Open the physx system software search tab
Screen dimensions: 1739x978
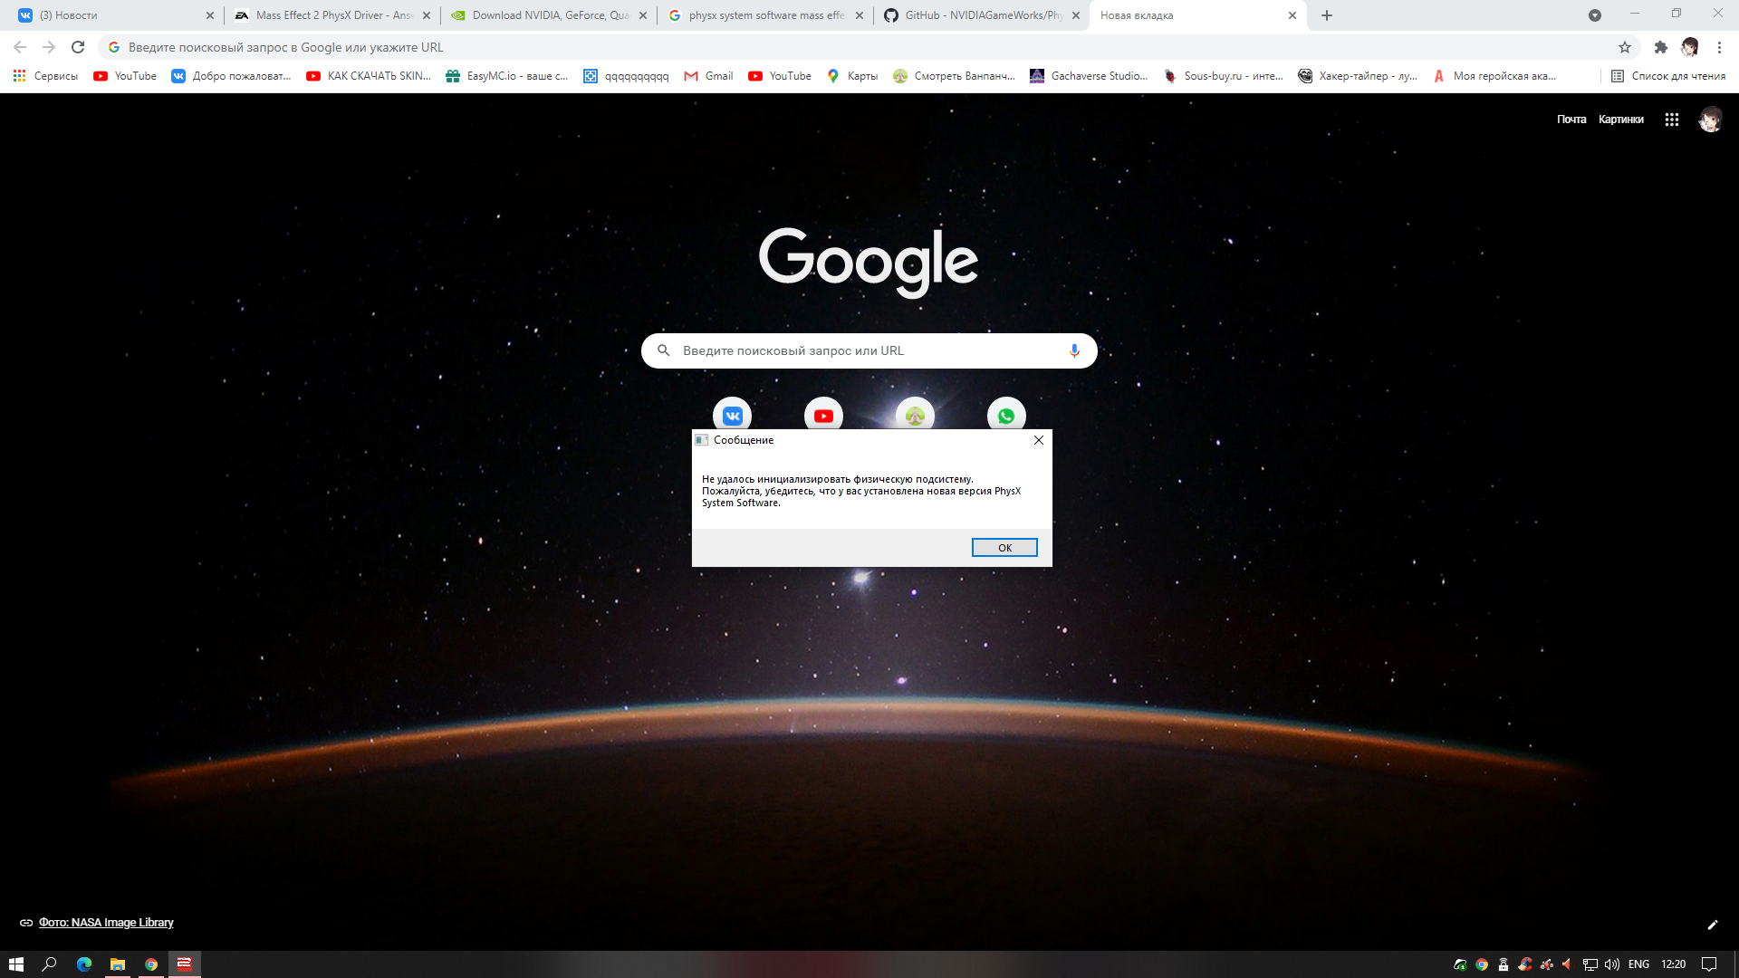click(765, 15)
